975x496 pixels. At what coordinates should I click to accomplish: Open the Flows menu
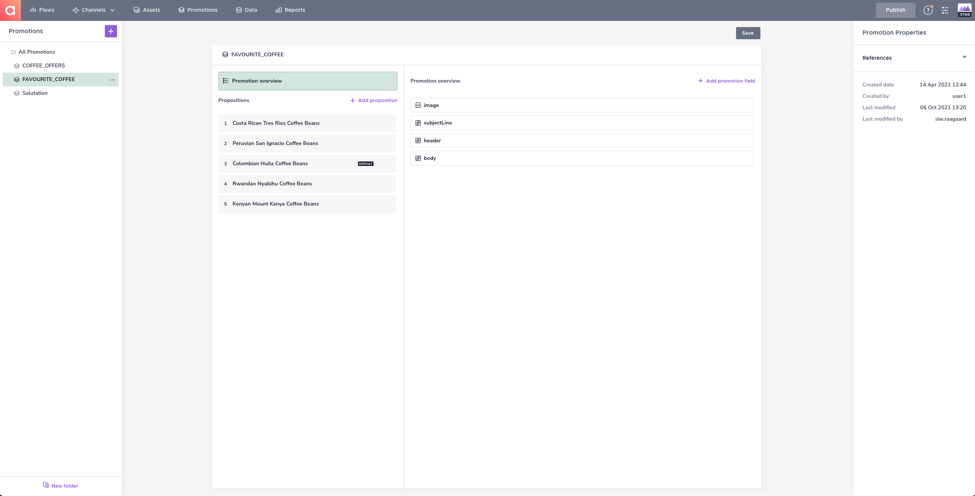(x=42, y=10)
